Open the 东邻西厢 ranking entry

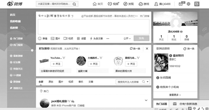coord(165,78)
